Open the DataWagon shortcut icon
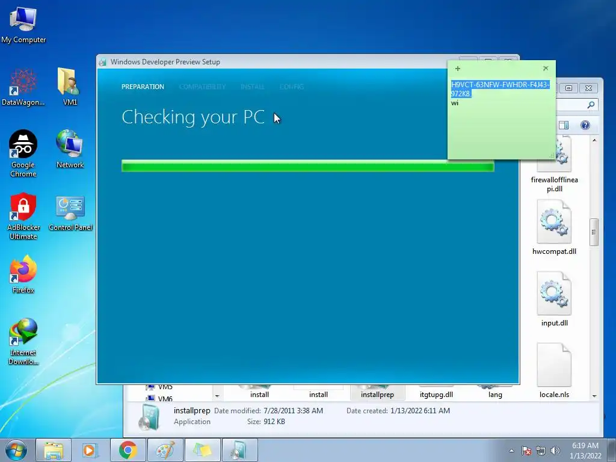 23,87
